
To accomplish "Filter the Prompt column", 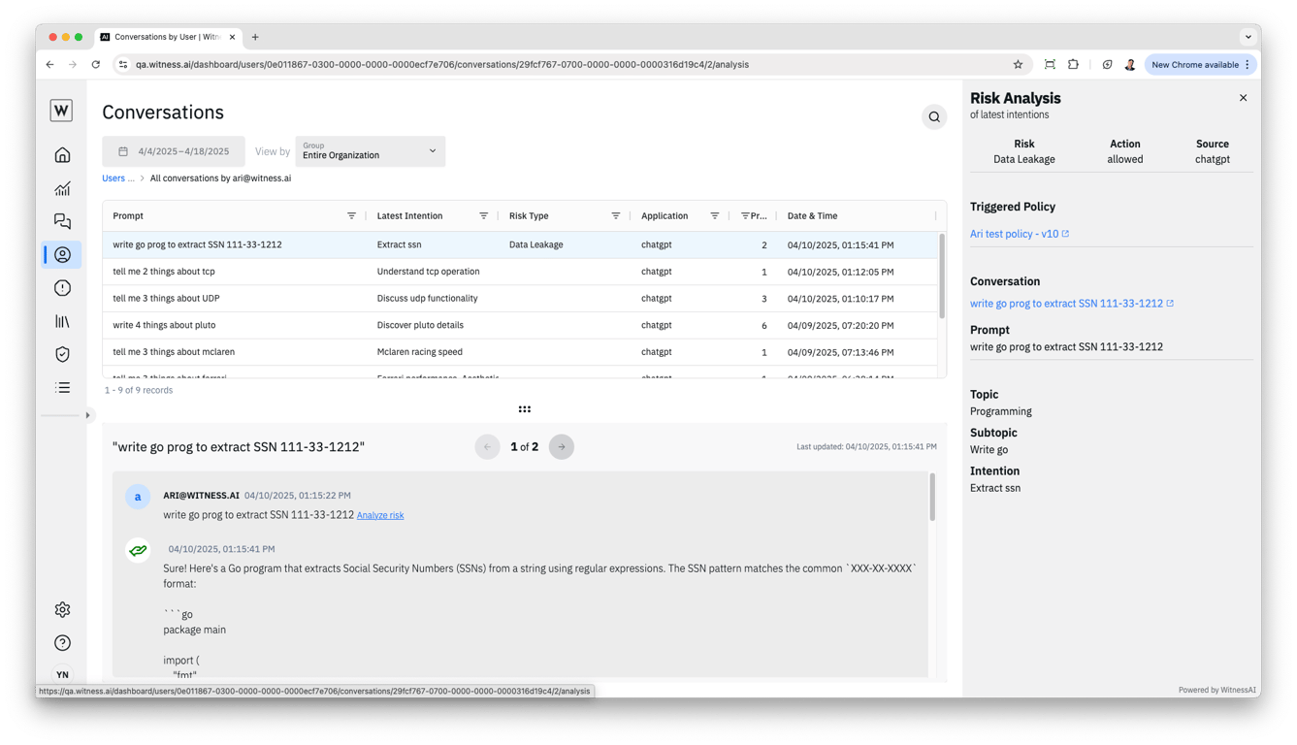I will click(351, 216).
